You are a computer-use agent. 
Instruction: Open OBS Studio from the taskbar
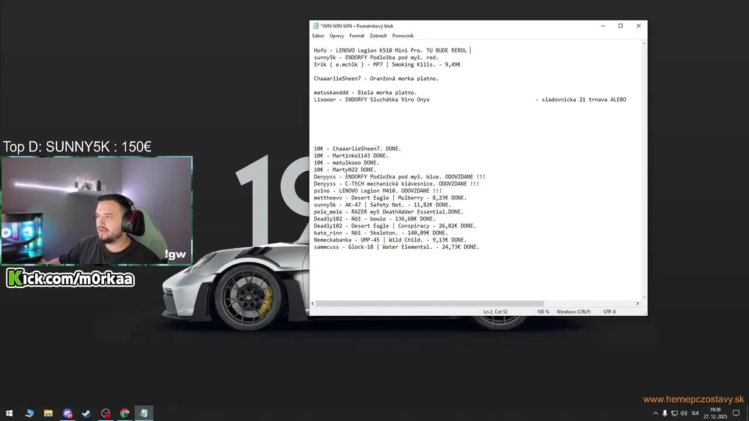click(x=105, y=413)
